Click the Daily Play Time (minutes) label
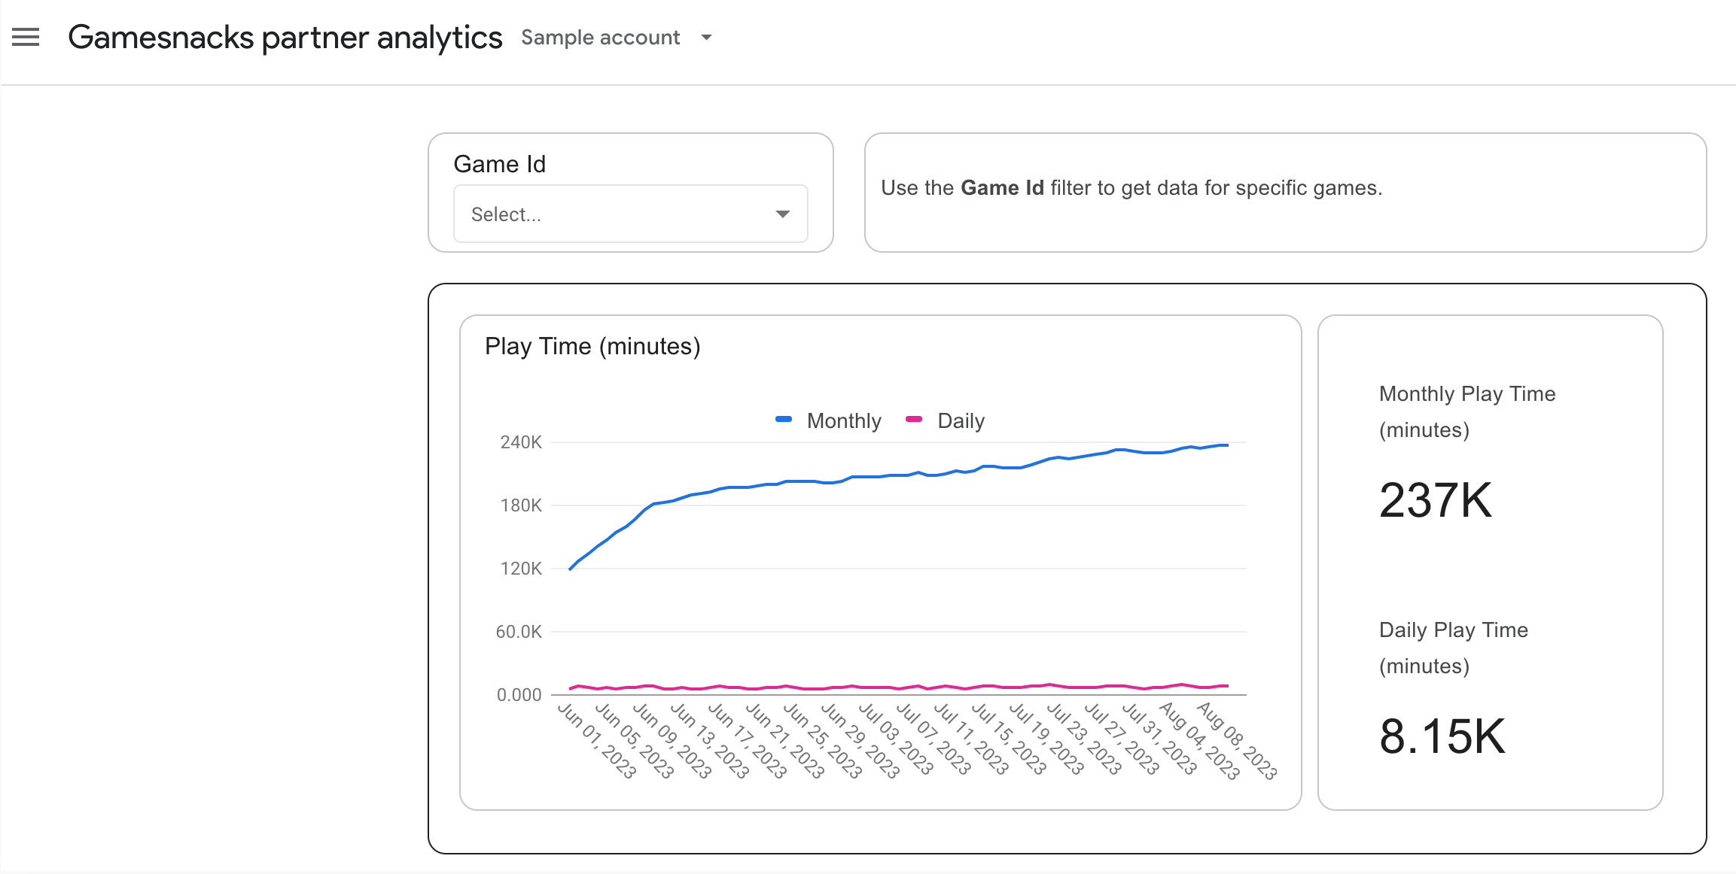1736x874 pixels. click(1454, 648)
